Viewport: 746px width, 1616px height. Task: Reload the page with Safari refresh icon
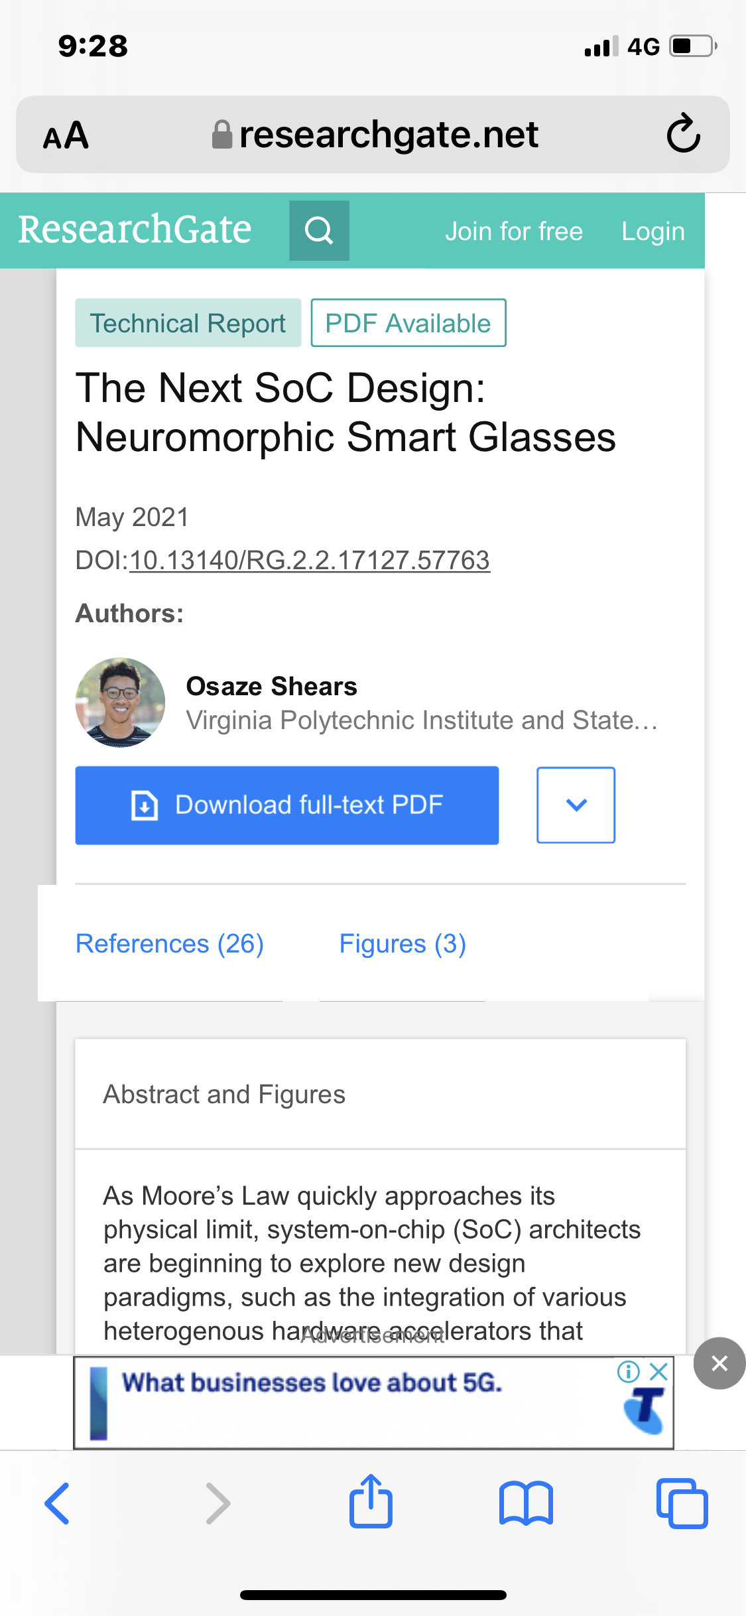(683, 134)
